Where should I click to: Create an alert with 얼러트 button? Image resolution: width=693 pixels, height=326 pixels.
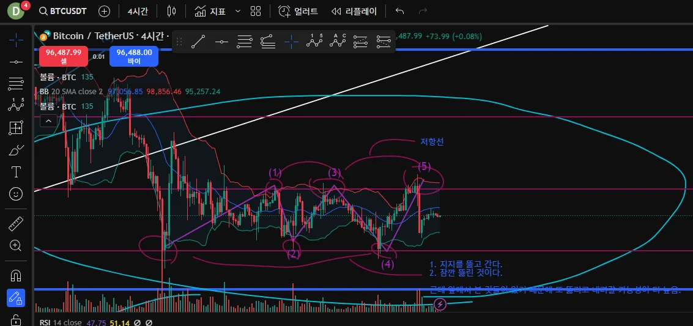pos(298,12)
